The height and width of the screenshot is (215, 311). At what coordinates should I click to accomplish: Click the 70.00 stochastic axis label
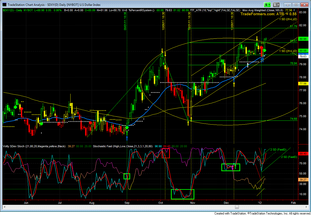pos(303,163)
